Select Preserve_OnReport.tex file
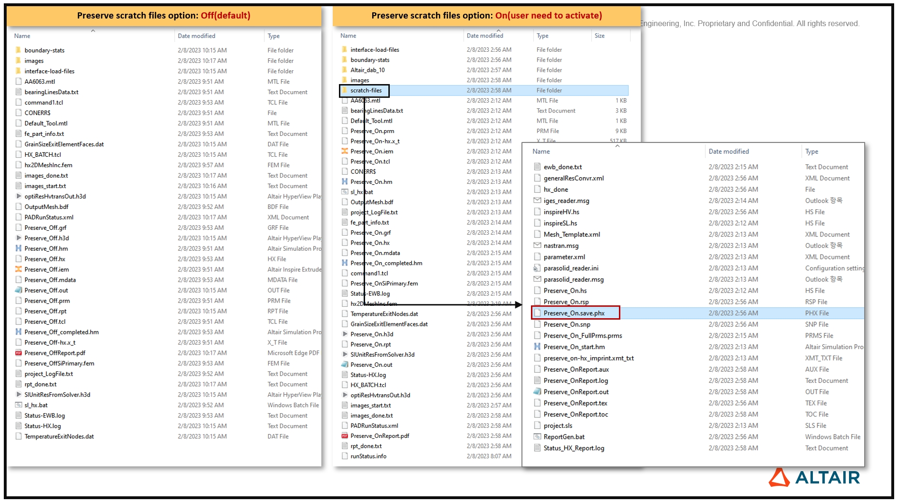The width and height of the screenshot is (897, 502). point(575,403)
